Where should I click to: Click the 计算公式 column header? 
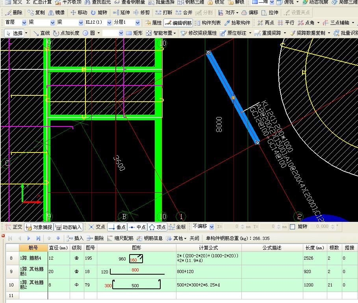click(209, 248)
